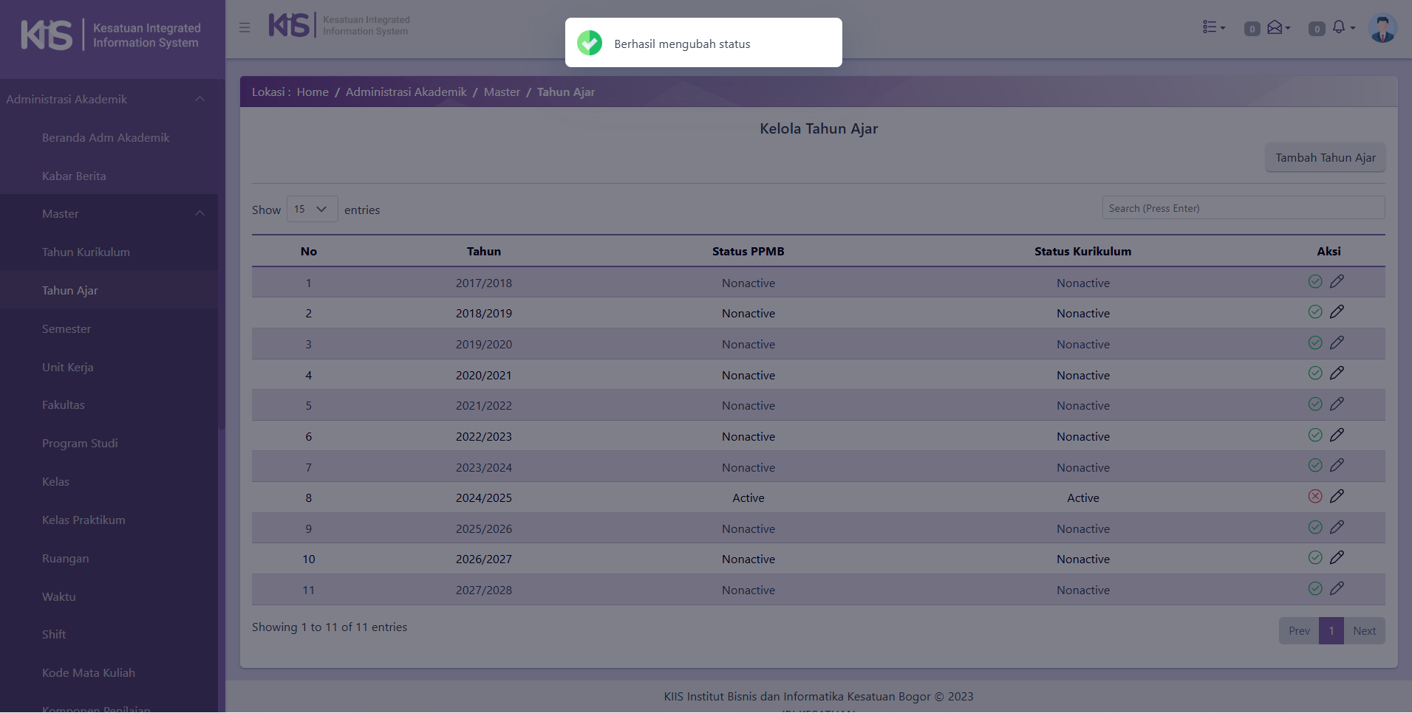Image resolution: width=1412 pixels, height=713 pixels.
Task: Click edit pencil for 2024/2025 row
Action: click(x=1337, y=497)
